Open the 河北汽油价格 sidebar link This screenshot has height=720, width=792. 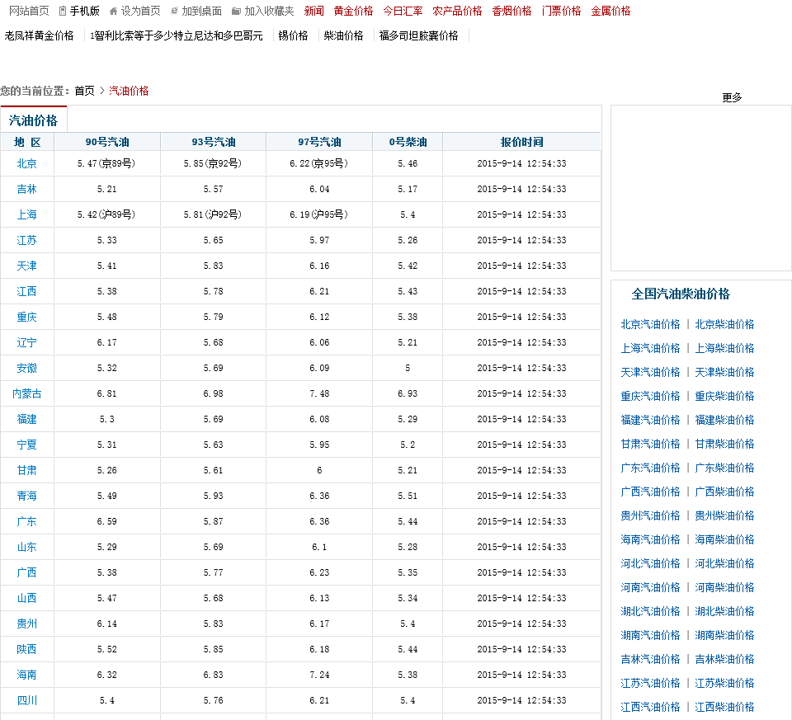650,564
